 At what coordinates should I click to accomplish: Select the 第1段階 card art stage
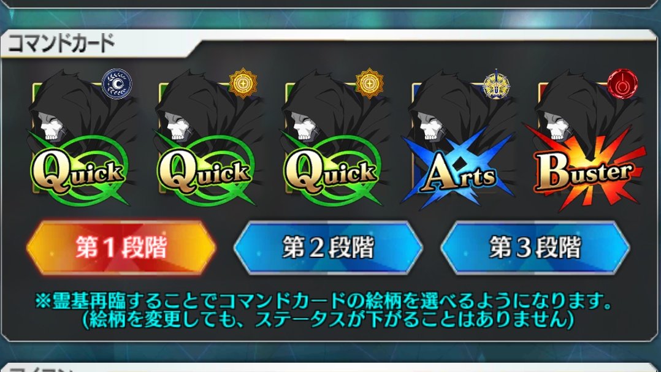121,248
